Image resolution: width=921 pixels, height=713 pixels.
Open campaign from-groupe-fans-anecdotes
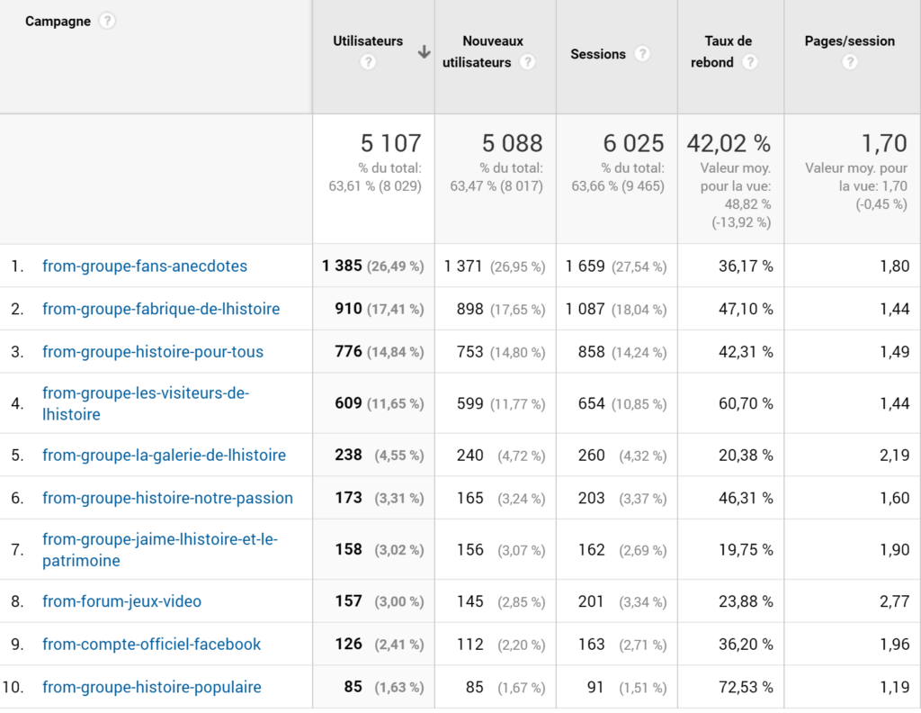pos(145,266)
